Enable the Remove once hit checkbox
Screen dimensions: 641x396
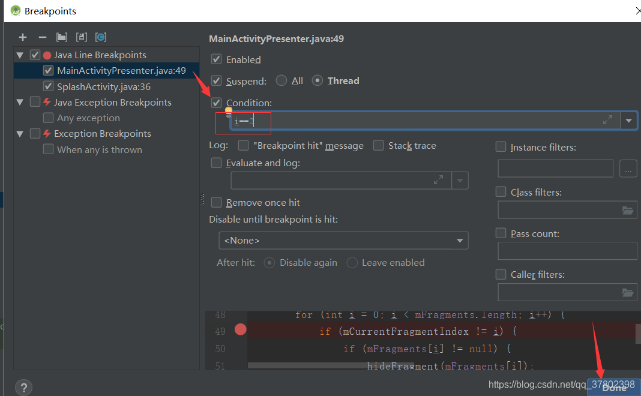[x=216, y=202]
